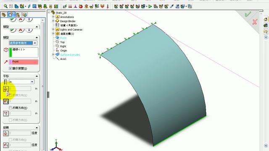
Task: Click the green mesh grid toolbar icon
Action: pyautogui.click(x=56, y=7)
